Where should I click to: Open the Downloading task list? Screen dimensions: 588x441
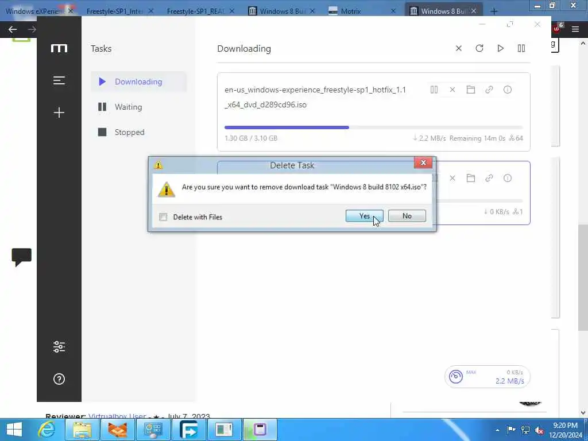tap(138, 82)
